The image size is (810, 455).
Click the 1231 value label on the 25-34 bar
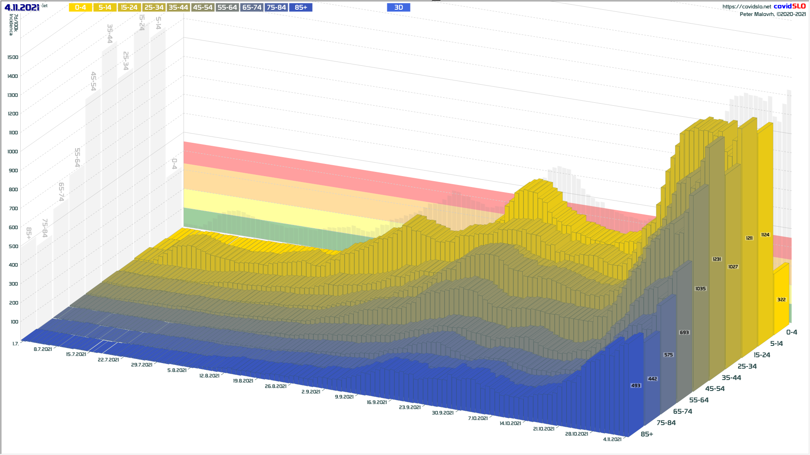tap(717, 259)
